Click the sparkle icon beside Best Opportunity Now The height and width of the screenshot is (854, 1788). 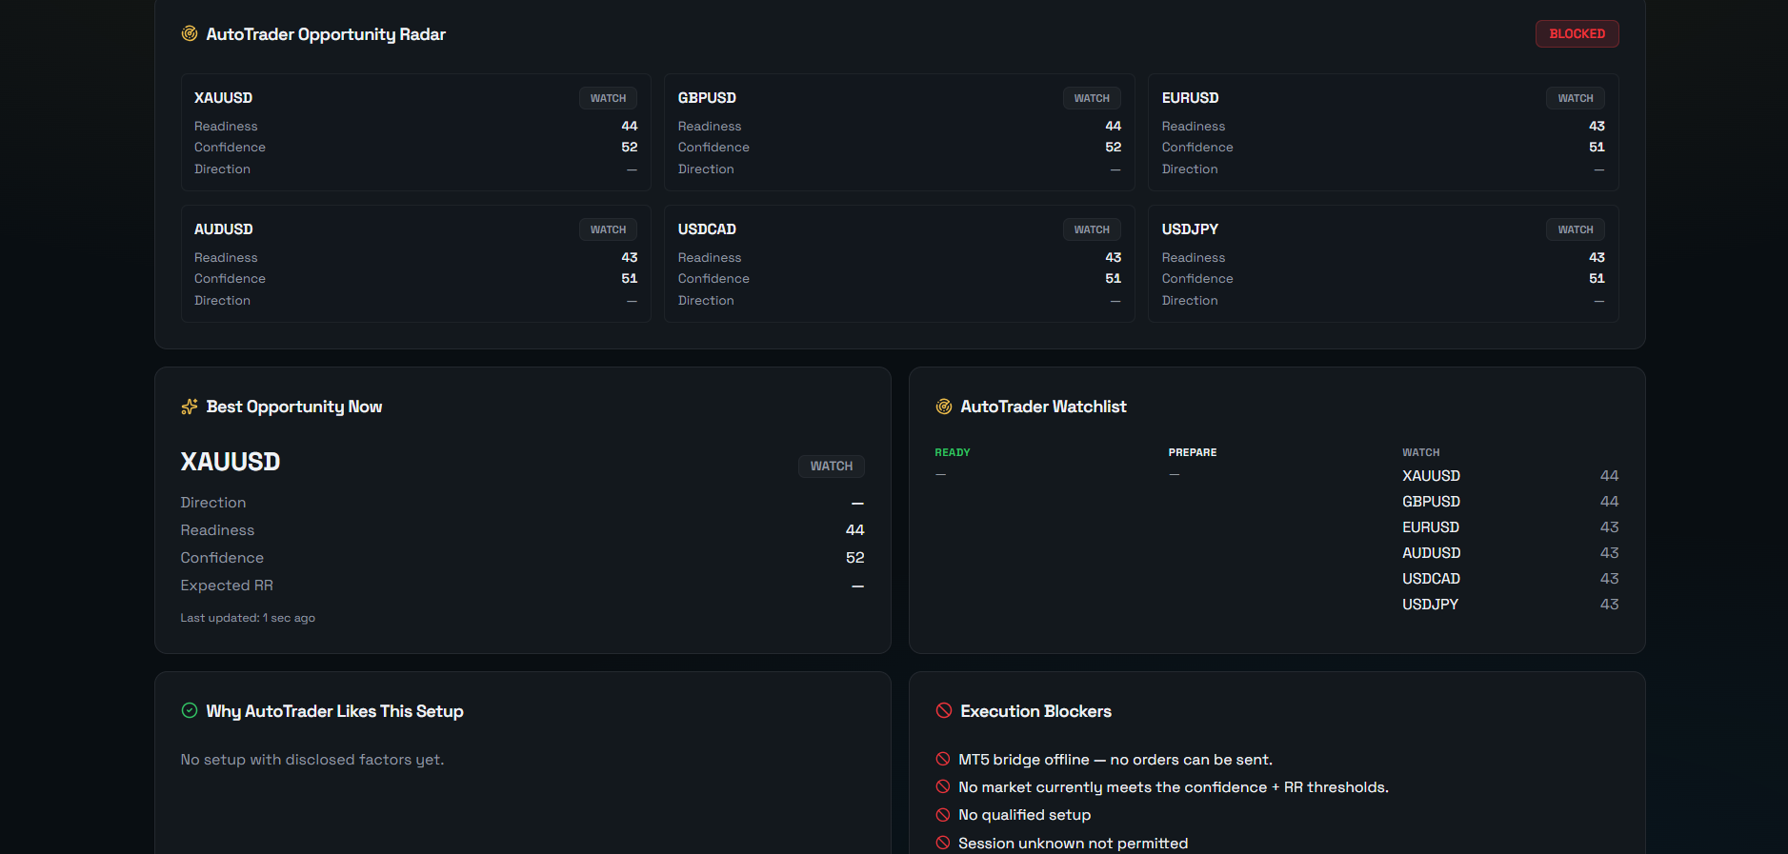[190, 407]
